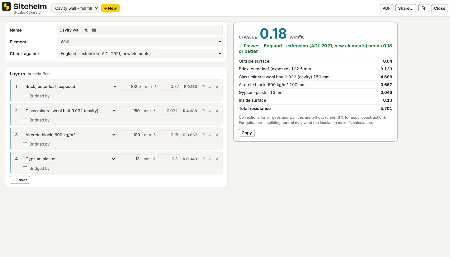
Task: Click Glass mineral wool 150 mm result row
Action: pyautogui.click(x=315, y=77)
